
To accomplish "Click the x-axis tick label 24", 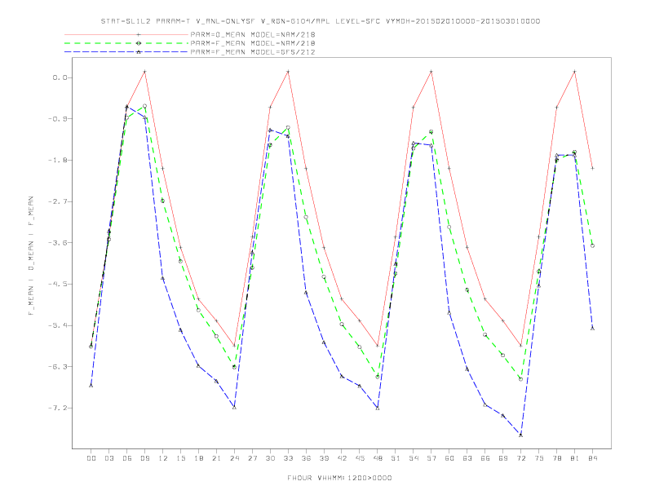I will (234, 458).
